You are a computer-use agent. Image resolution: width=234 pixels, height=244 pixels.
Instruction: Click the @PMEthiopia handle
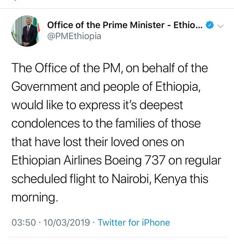74,36
